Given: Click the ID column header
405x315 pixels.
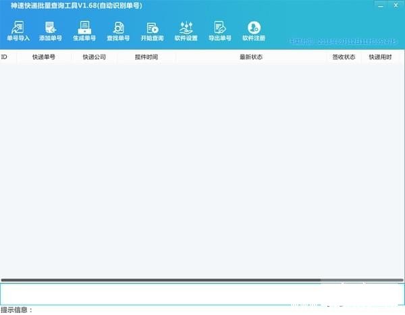Looking at the screenshot, I should point(5,57).
